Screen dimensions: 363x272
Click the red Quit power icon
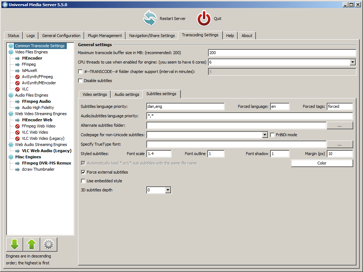pyautogui.click(x=204, y=18)
